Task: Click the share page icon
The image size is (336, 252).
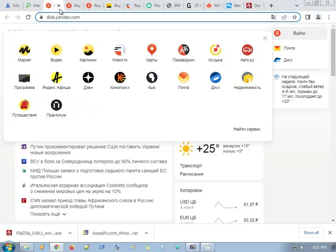Action: pos(284,17)
